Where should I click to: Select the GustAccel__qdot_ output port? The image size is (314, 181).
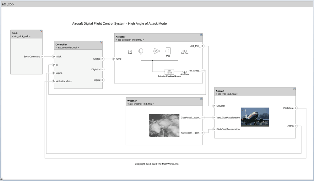[203, 133]
